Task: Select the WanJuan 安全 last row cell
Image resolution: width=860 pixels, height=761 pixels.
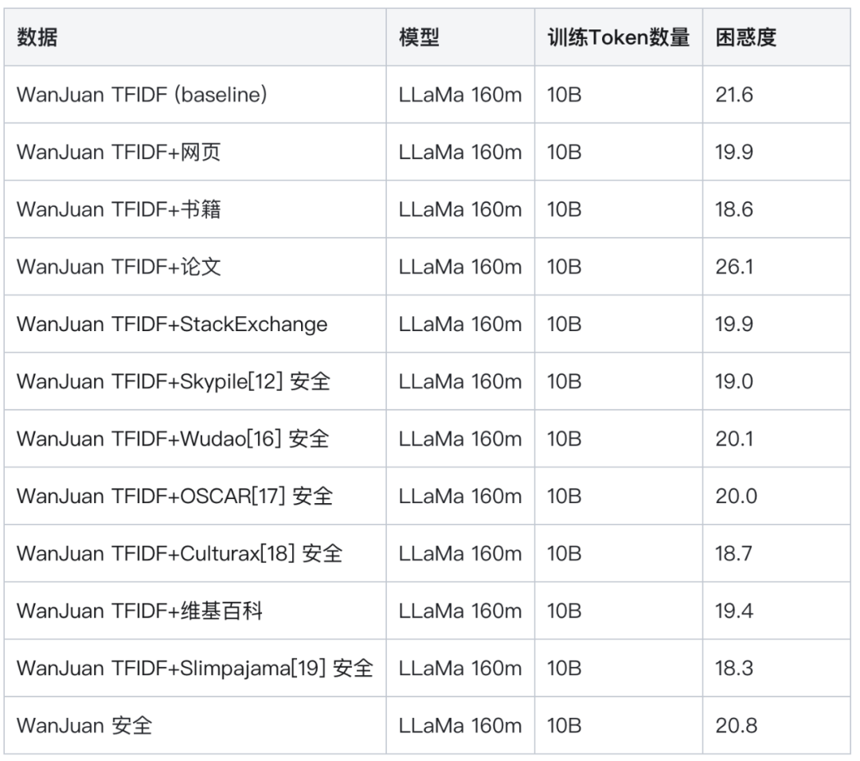Action: [x=84, y=725]
